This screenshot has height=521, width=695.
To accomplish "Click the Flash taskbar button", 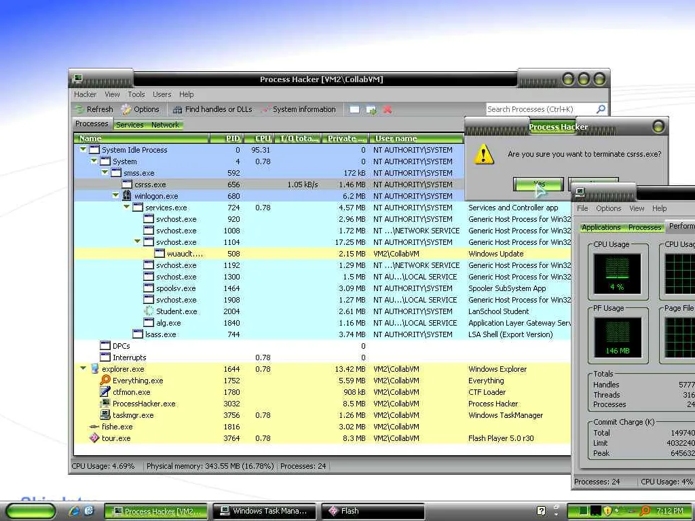I will [373, 512].
